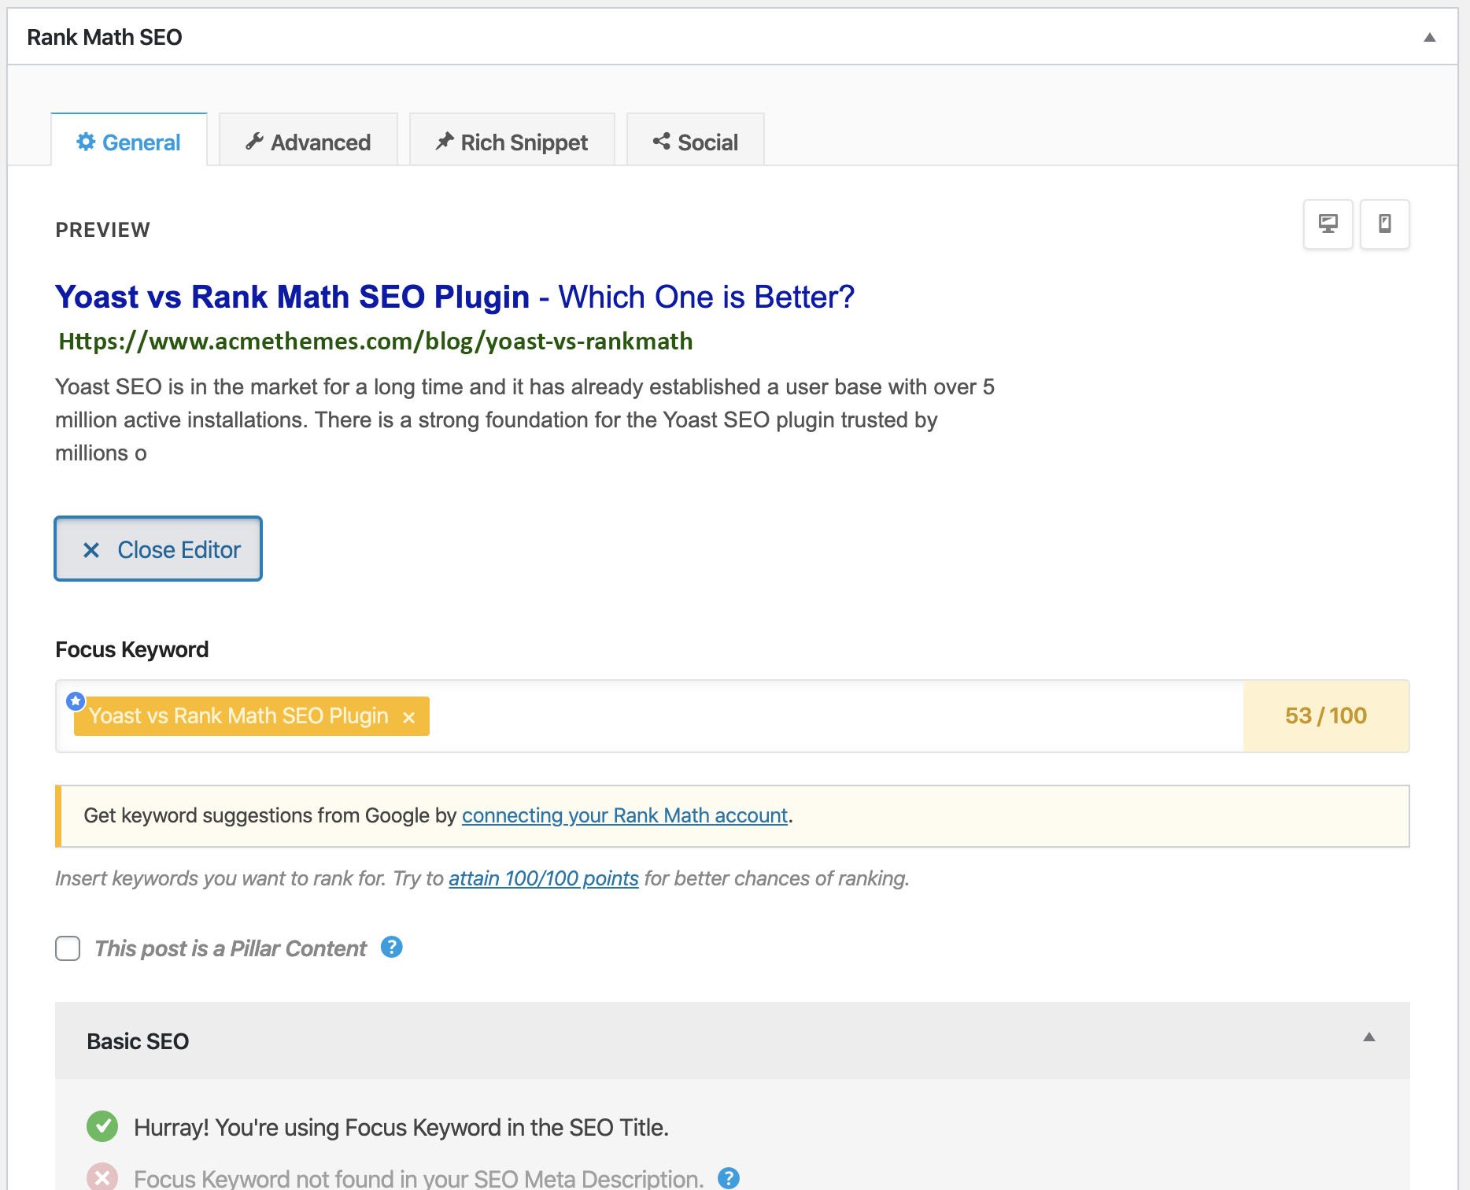Click the Focus Keyword label

pos(132,649)
